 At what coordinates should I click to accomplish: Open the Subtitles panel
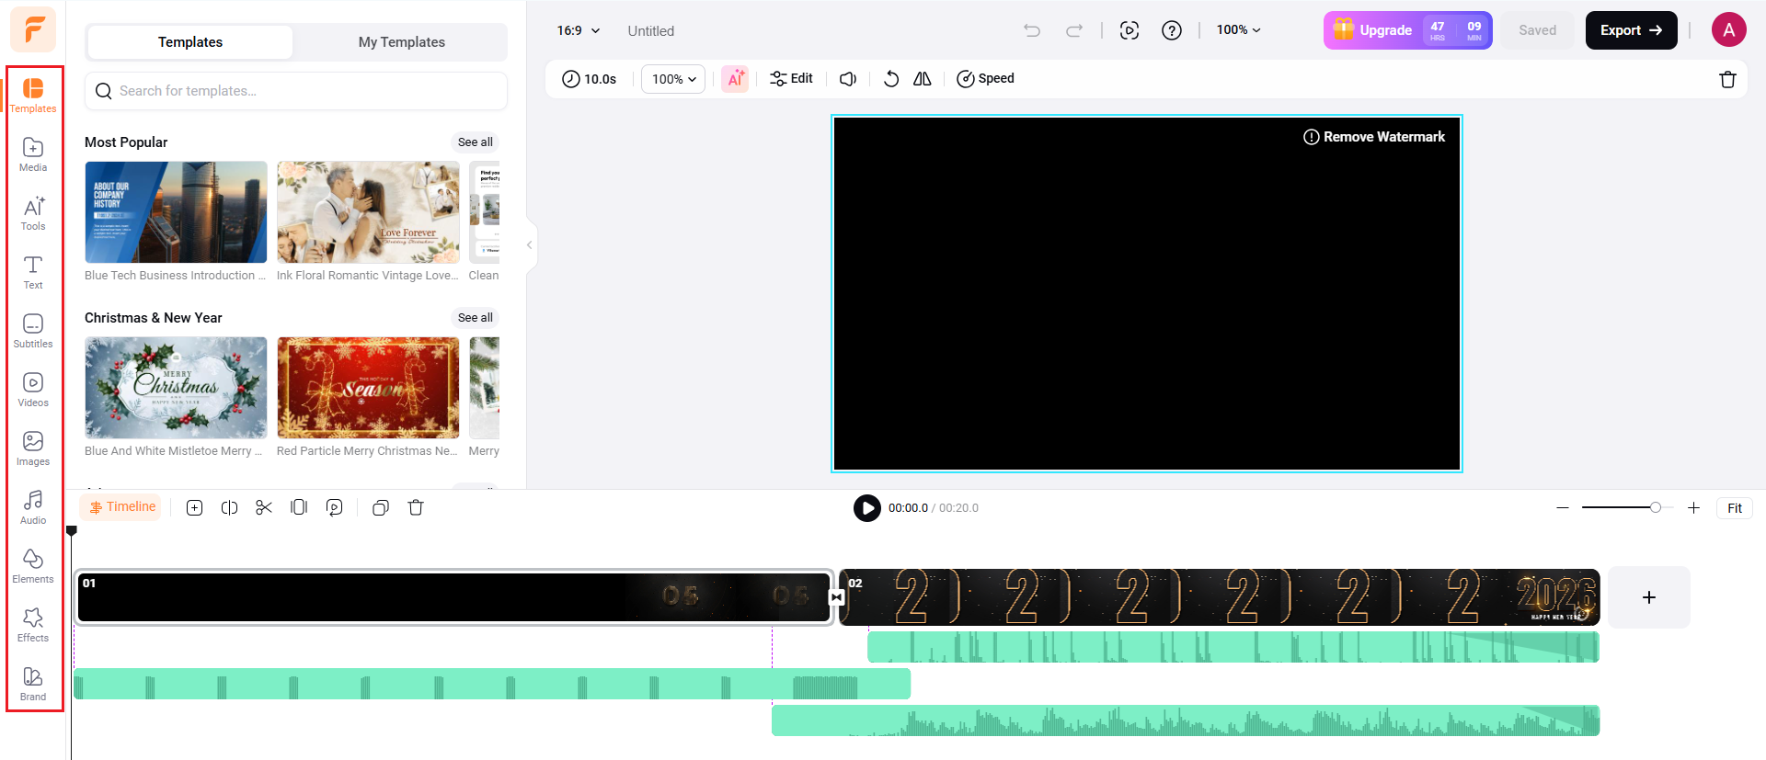tap(33, 331)
